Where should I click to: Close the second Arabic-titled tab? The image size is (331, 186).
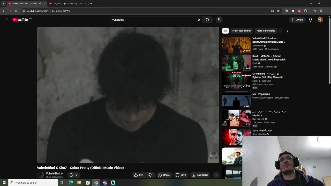(85, 4)
